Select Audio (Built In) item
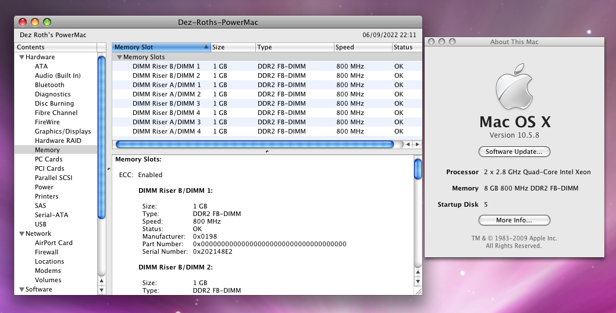Image resolution: width=616 pixels, height=313 pixels. coord(58,75)
